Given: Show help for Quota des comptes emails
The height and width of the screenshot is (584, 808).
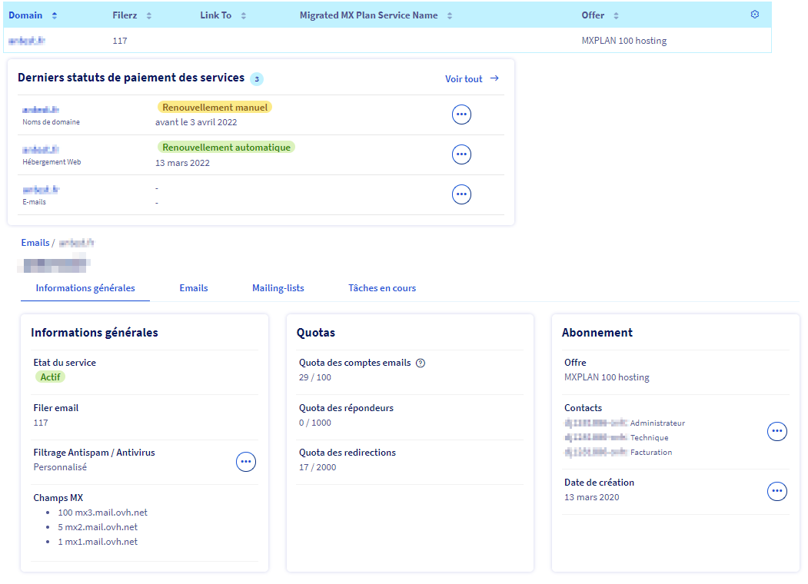Looking at the screenshot, I should (421, 363).
